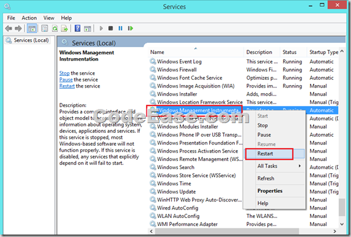Select the Windows Font Cache Service row
Viewport: 351px width, 237px height.
pyautogui.click(x=243, y=78)
